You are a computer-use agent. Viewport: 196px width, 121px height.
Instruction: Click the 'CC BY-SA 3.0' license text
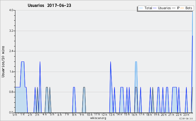click(186, 118)
